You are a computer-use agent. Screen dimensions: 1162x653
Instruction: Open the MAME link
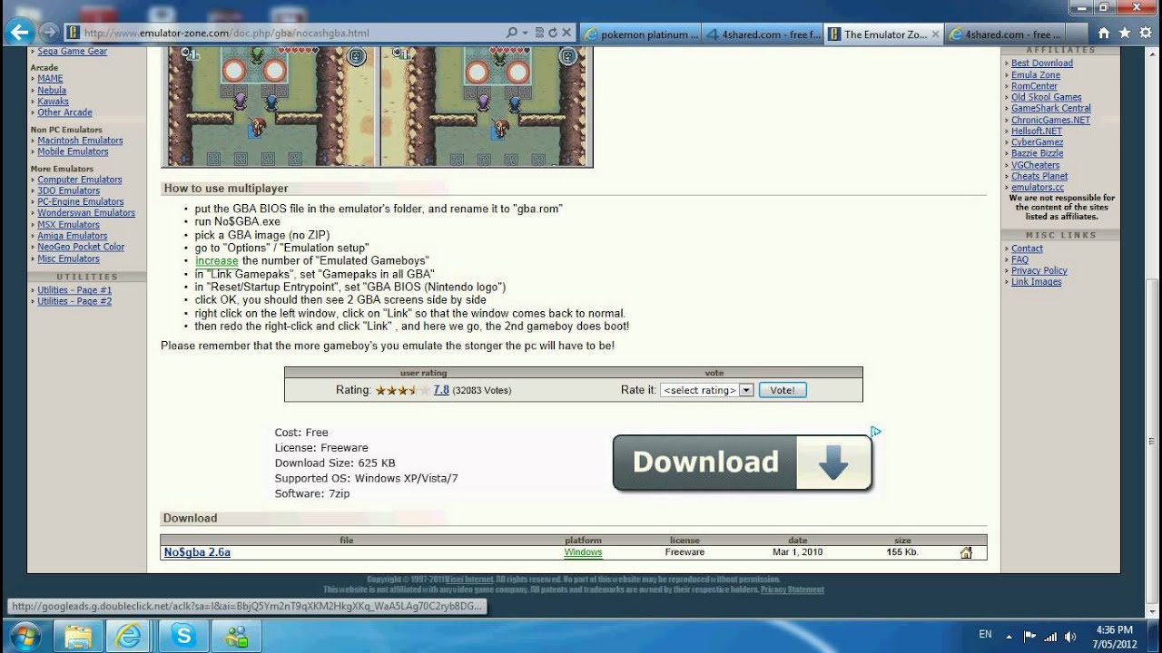click(50, 79)
